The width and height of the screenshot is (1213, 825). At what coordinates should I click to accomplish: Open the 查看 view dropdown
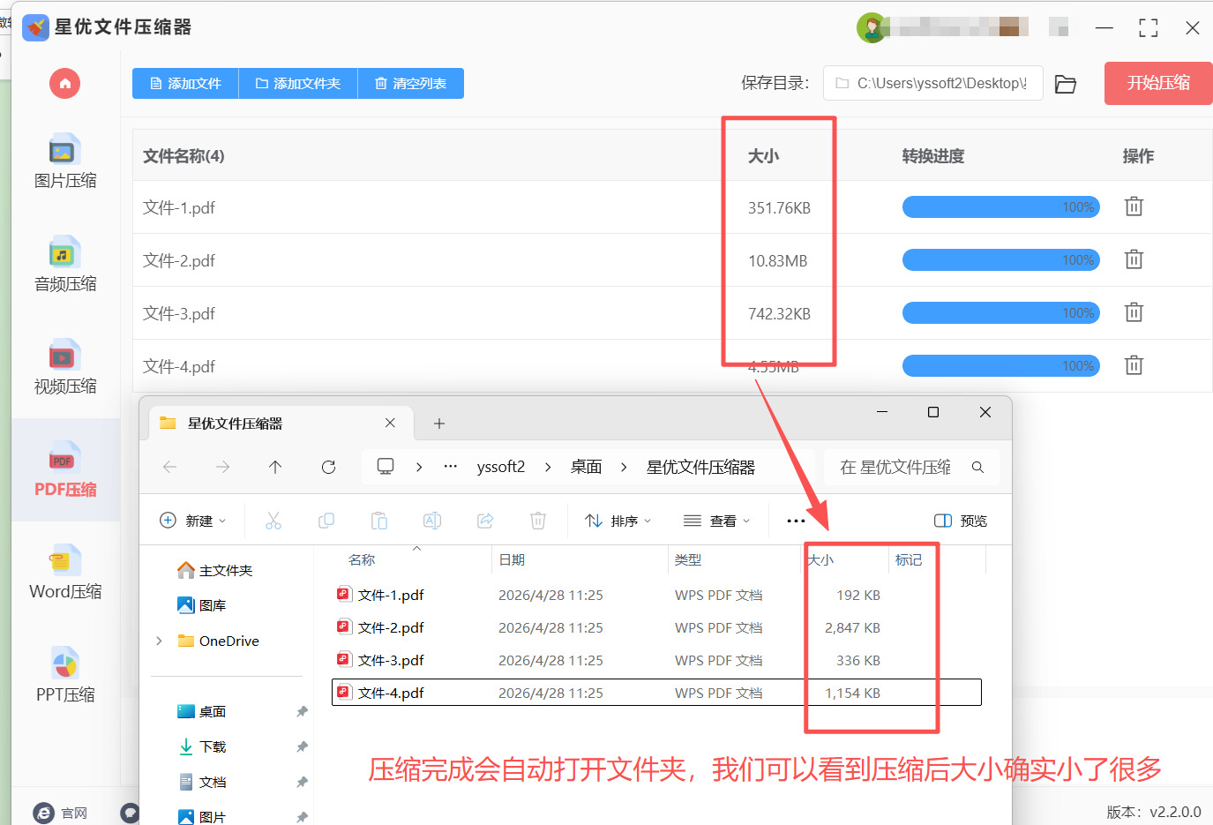tap(717, 521)
